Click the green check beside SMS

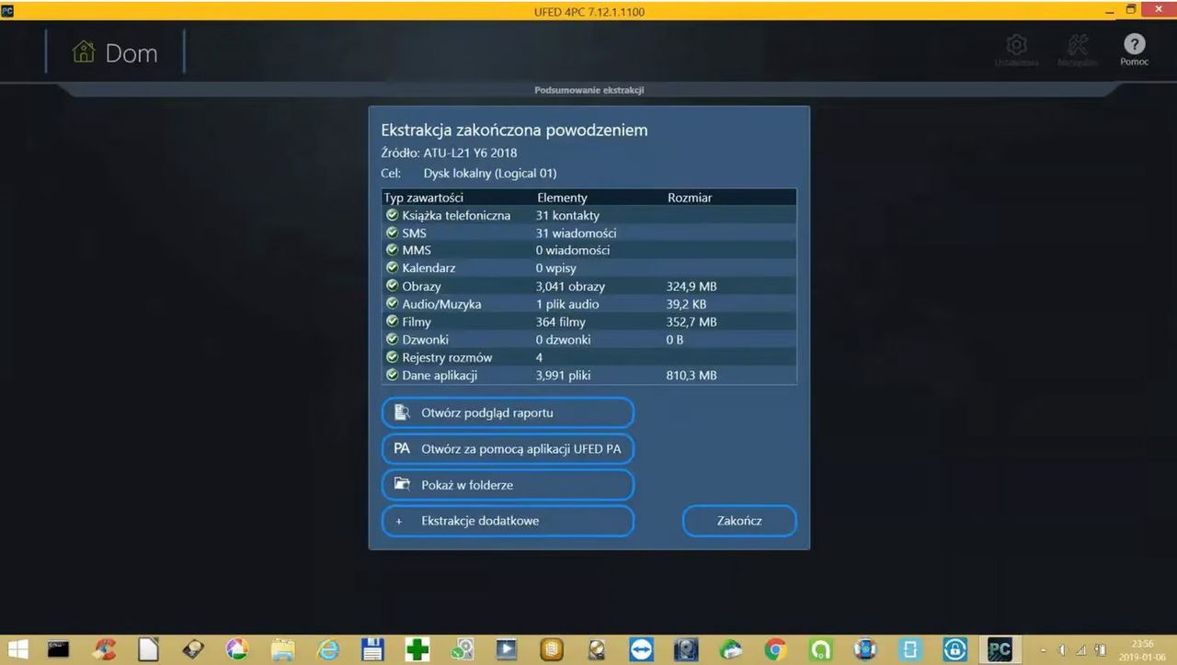(392, 232)
